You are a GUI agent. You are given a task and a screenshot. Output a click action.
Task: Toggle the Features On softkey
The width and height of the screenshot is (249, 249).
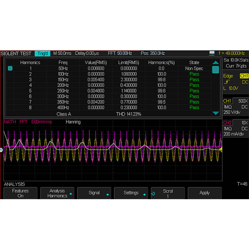pyautogui.click(x=20, y=193)
